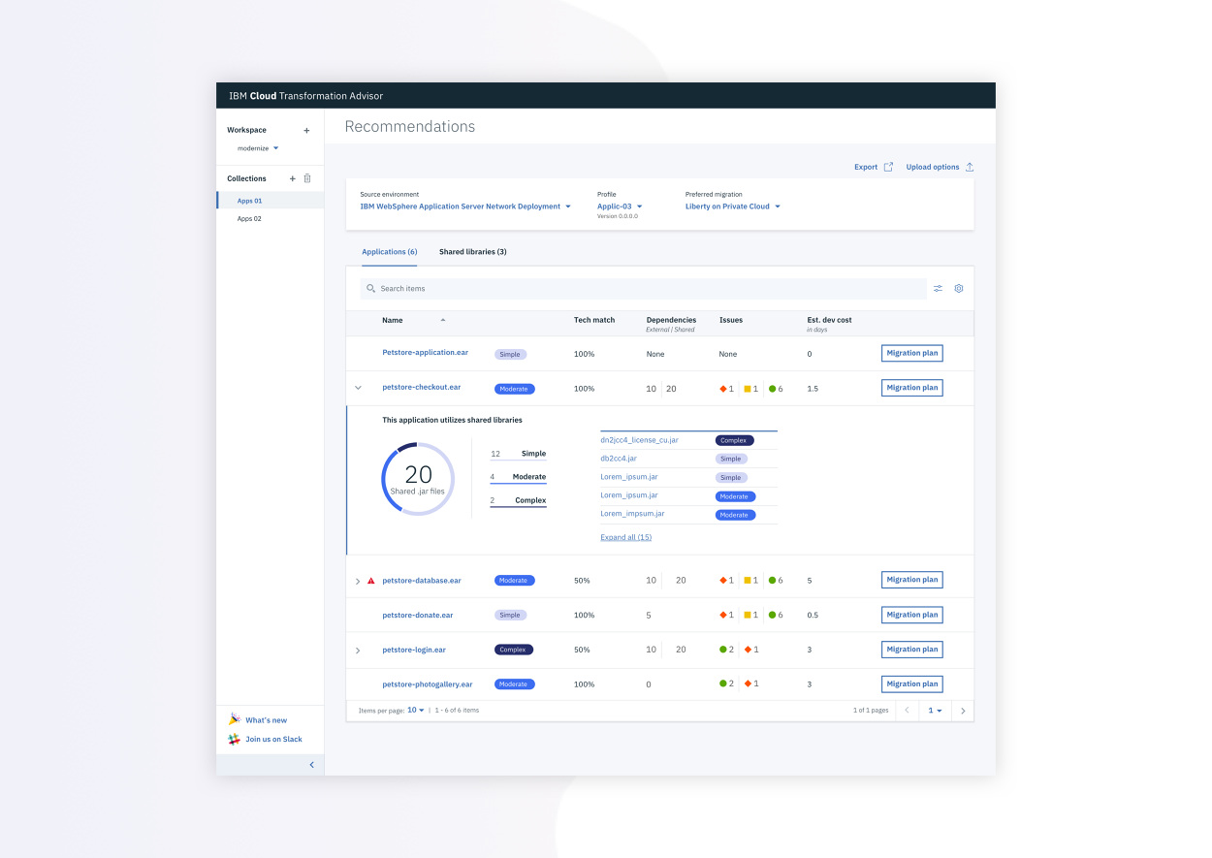Change items per page dropdown
Screen dimensions: 1212x858
416,710
